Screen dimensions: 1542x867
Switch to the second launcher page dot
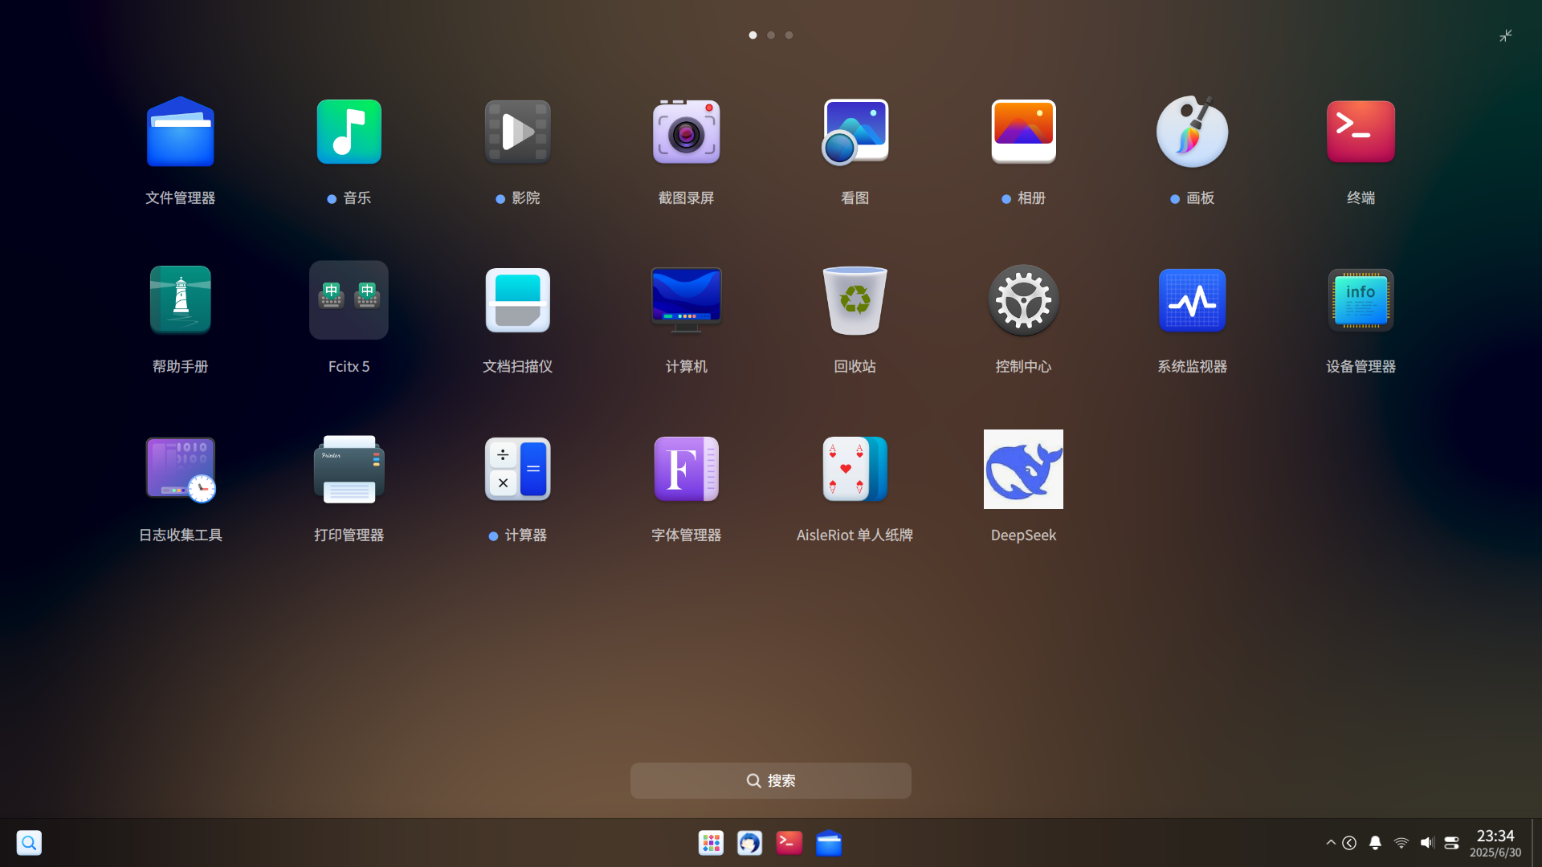pos(770,35)
